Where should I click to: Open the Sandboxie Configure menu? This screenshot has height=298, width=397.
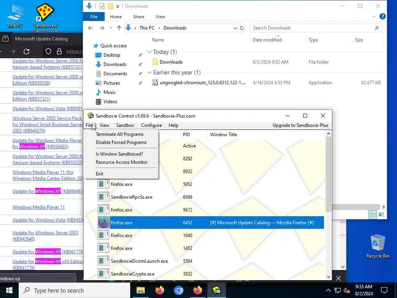(x=152, y=125)
